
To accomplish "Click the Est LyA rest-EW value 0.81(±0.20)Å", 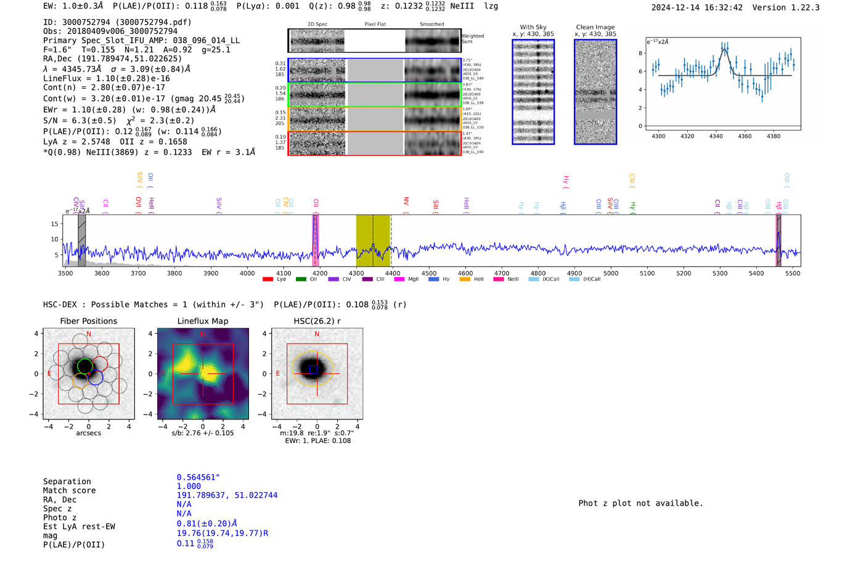I will (x=207, y=524).
